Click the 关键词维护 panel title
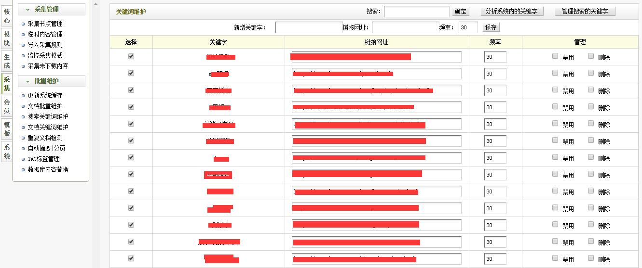Image resolution: width=642 pixels, height=268 pixels. pyautogui.click(x=131, y=12)
